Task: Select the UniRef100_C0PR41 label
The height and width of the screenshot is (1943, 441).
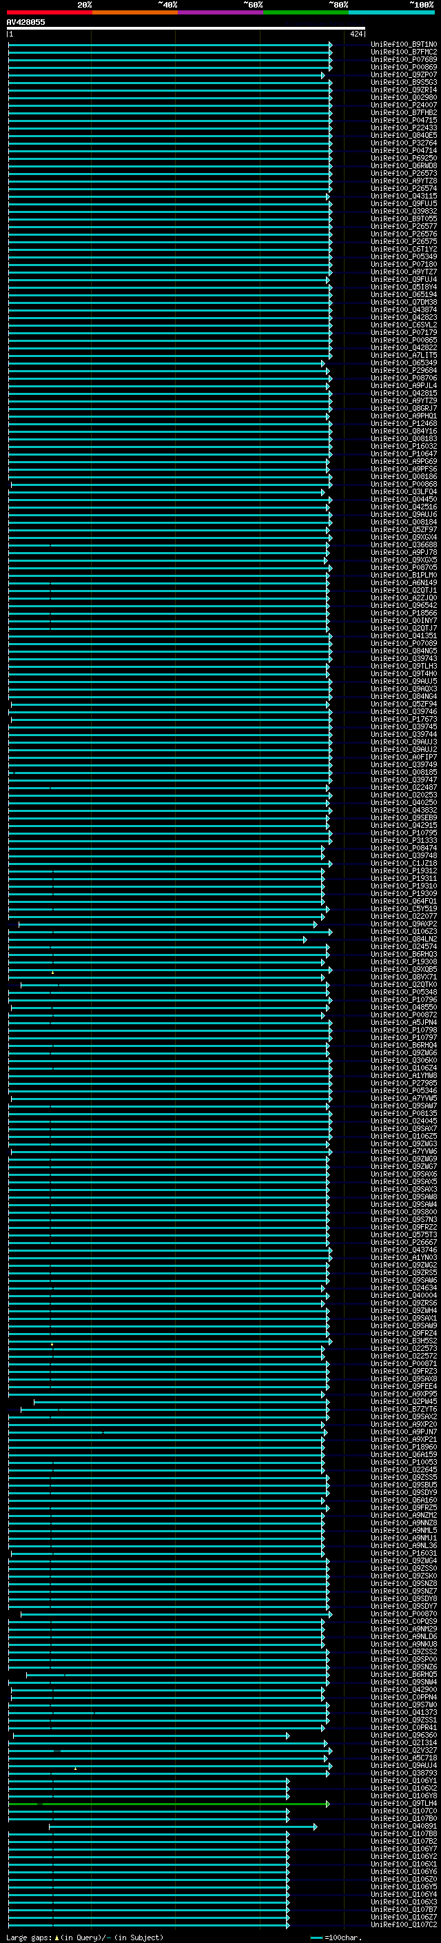Action: click(403, 1728)
